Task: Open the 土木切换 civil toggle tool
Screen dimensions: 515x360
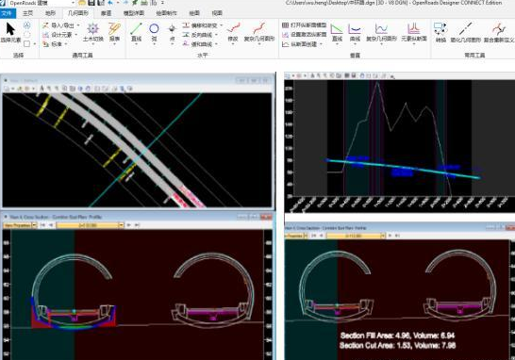Action: click(93, 32)
